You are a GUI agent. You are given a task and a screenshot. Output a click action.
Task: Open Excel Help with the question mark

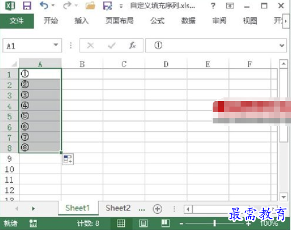click(x=213, y=6)
